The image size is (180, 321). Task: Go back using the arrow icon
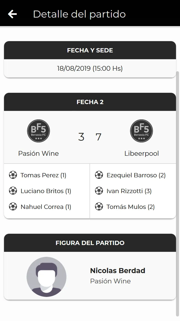[12, 14]
